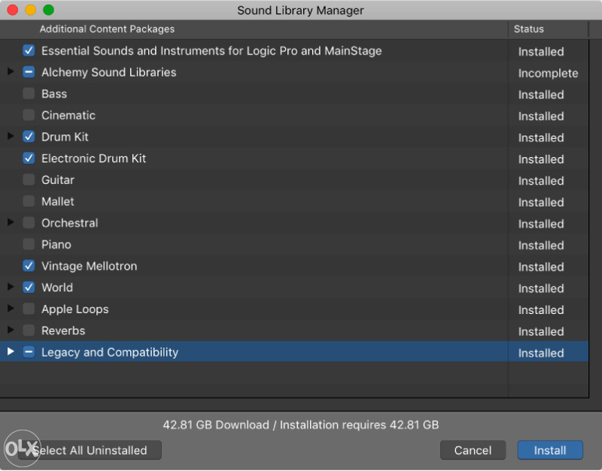This screenshot has height=471, width=602.
Task: Select the Electronic Drum Kit label
Action: 93,159
